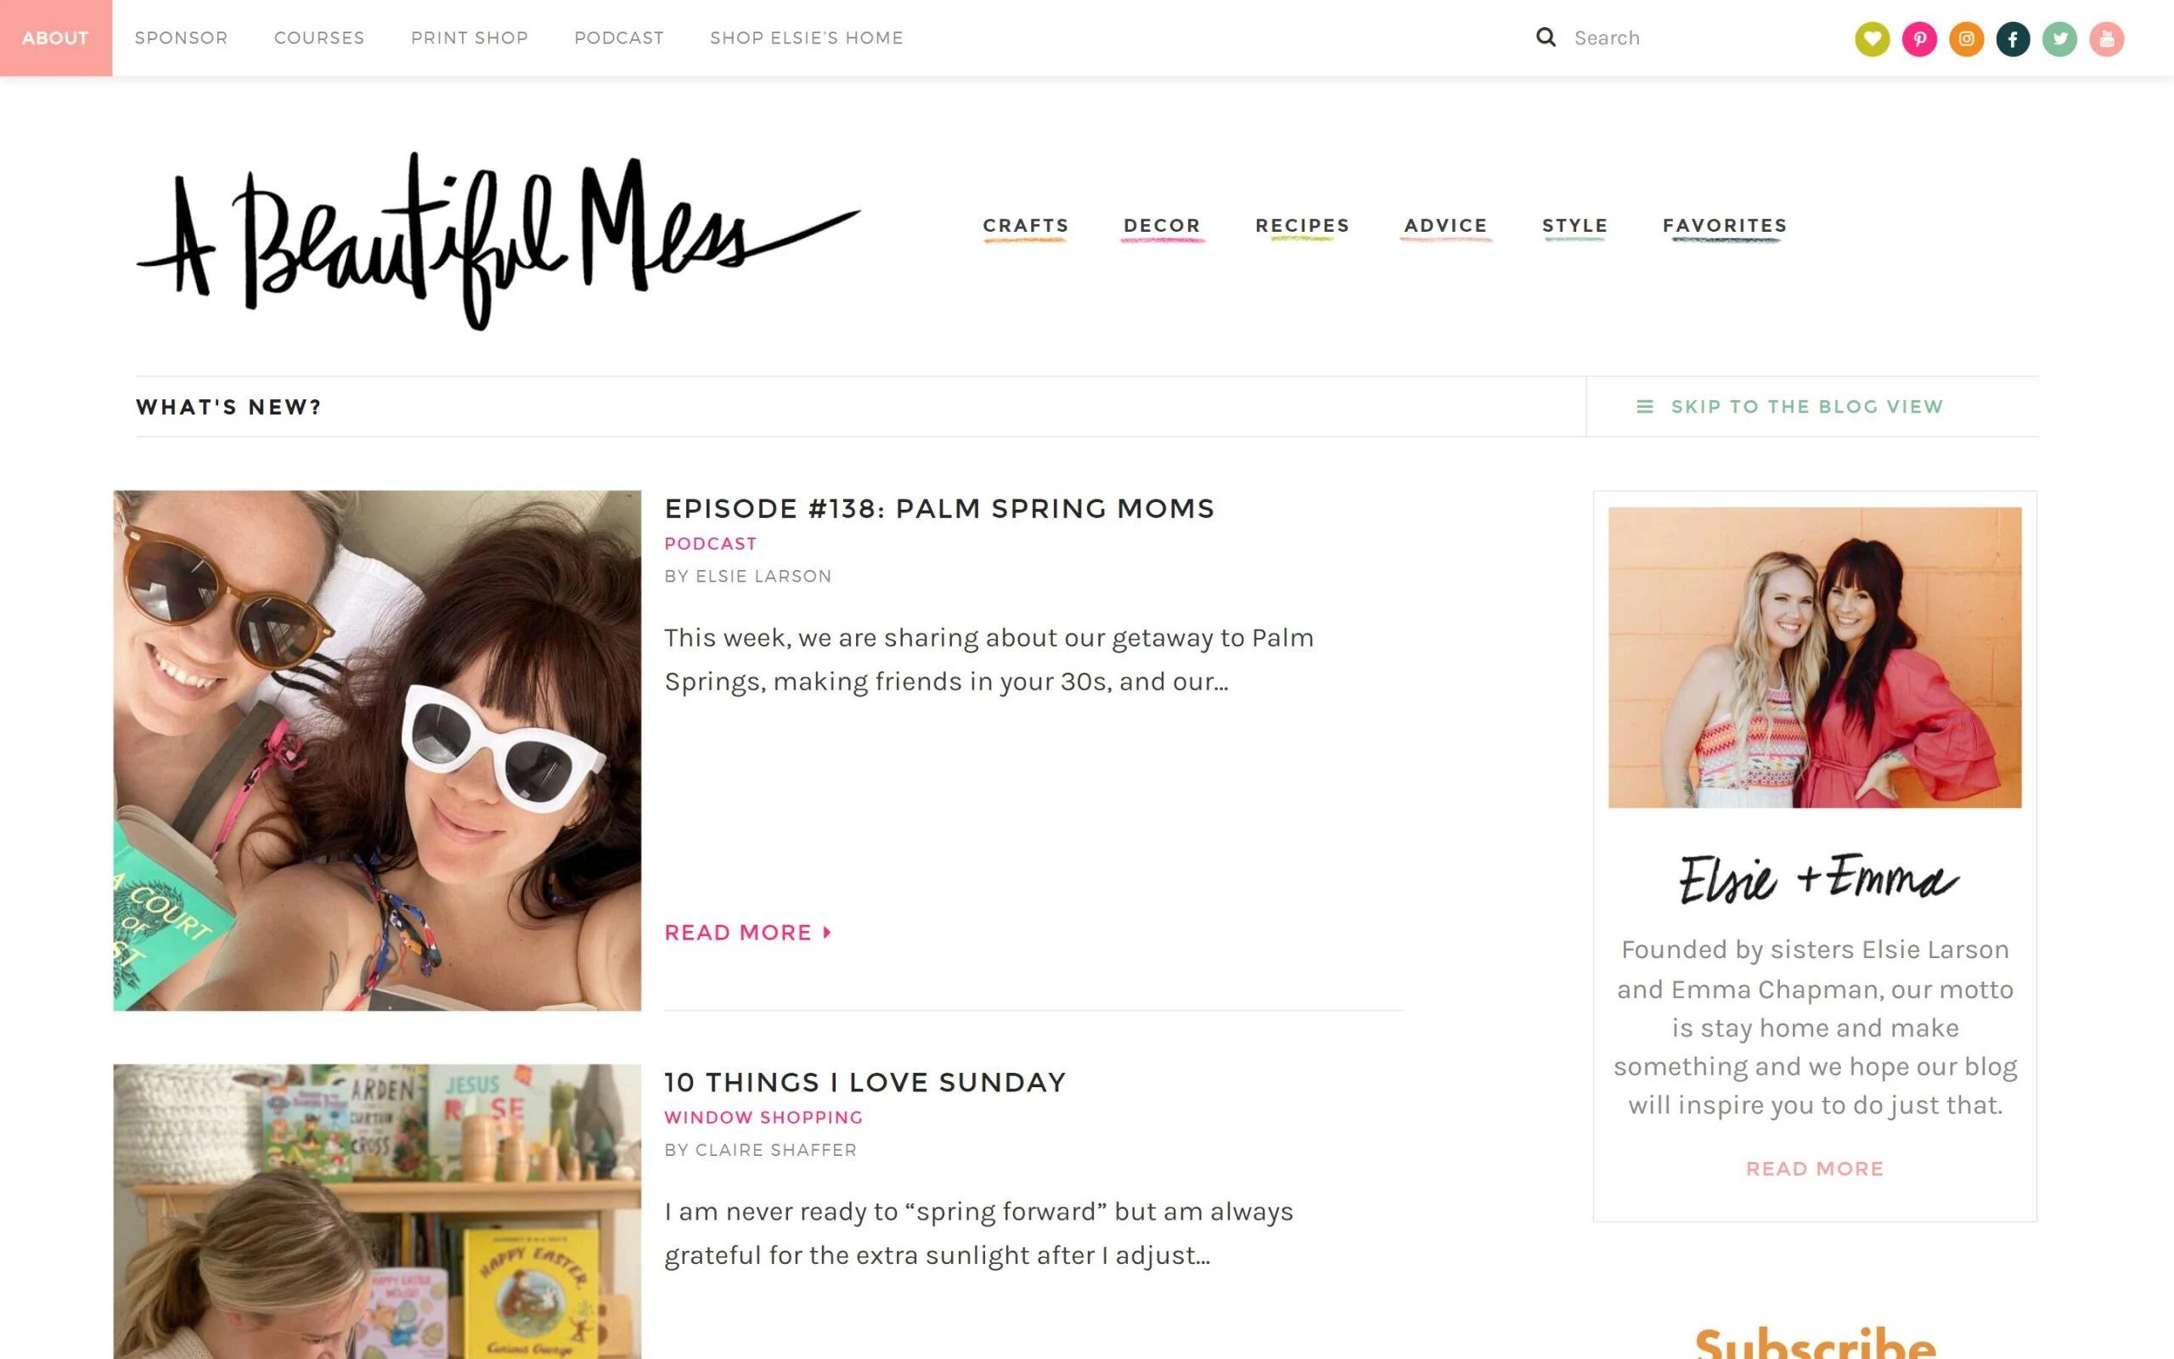Click the Elsie + Emma signature heading
This screenshot has height=1359, width=2174.
click(1817, 878)
